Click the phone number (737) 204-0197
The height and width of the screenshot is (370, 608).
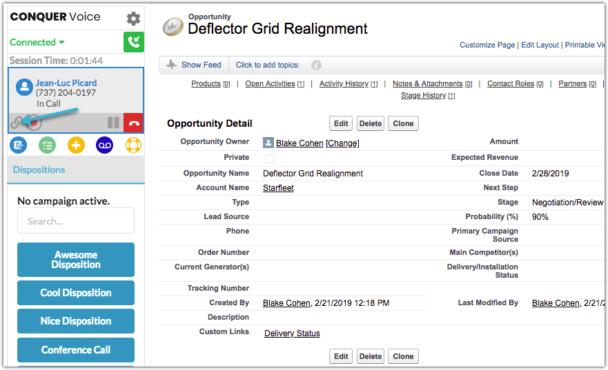(x=66, y=93)
